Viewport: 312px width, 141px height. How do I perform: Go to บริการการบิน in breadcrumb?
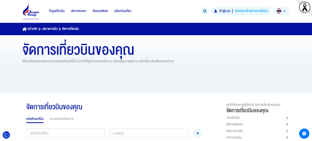(50, 29)
